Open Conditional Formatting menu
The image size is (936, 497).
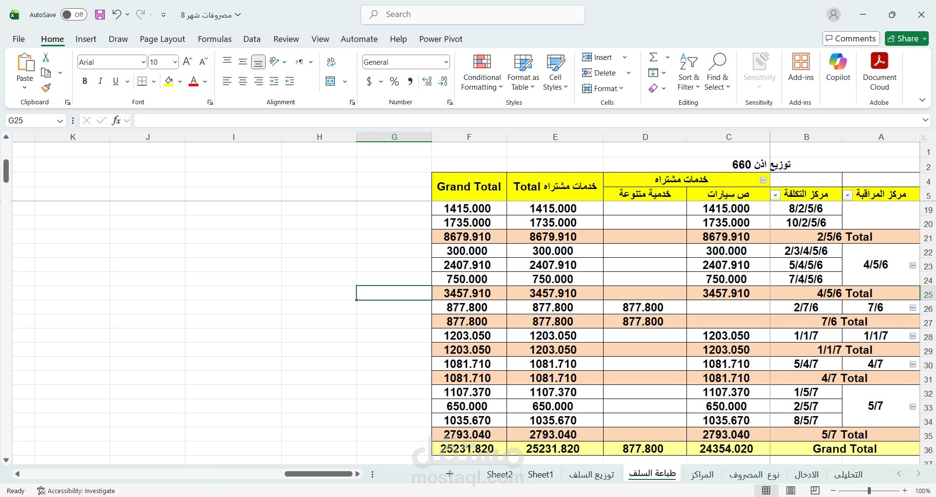click(x=482, y=72)
